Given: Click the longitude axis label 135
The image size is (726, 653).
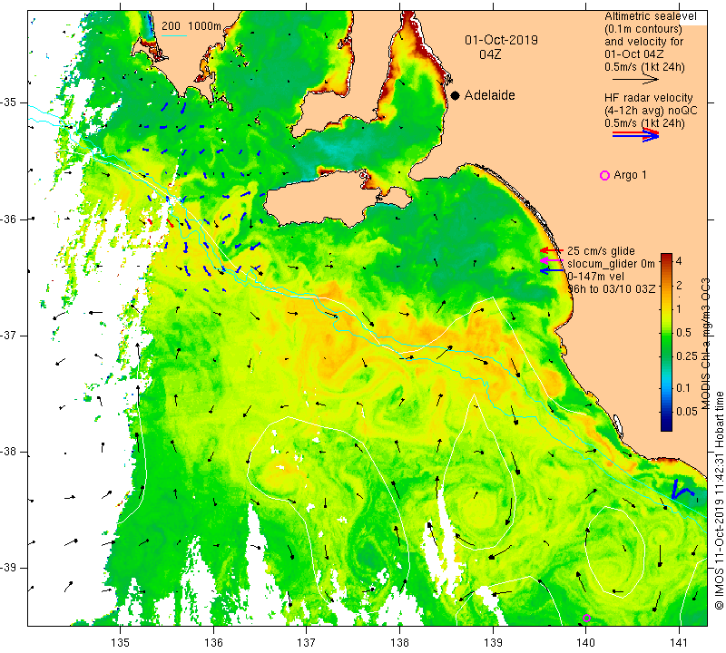Looking at the screenshot, I should 121,642.
